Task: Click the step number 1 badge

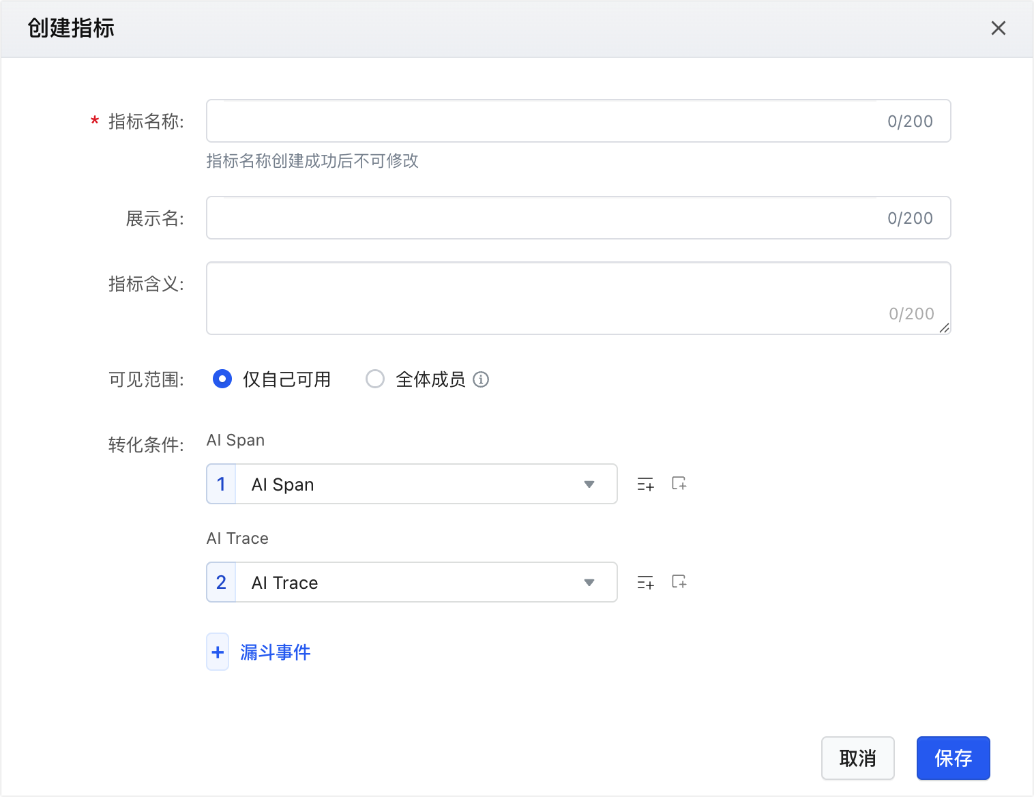Action: (x=221, y=484)
